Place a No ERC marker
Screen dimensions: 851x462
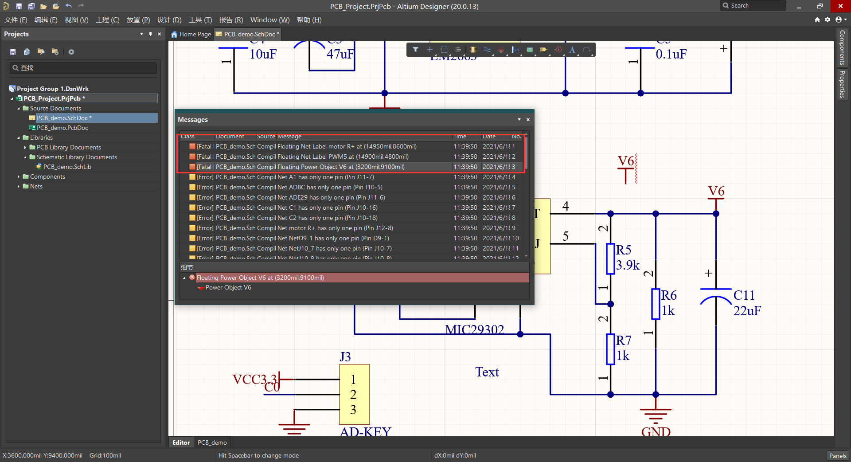pos(558,50)
